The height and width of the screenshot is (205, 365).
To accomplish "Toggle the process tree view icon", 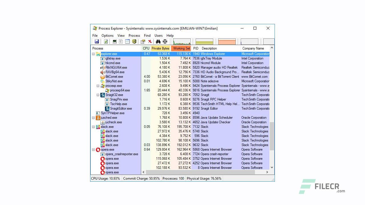I will [121, 42].
